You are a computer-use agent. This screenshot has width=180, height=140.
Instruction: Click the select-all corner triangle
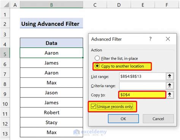(6, 5)
